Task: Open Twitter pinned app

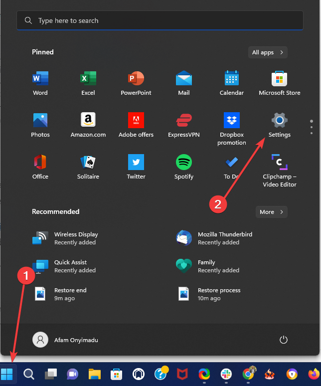Action: click(x=136, y=167)
